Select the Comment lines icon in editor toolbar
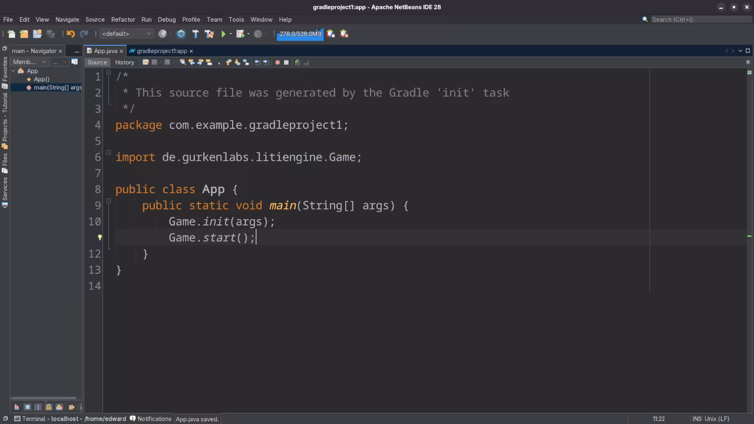The width and height of the screenshot is (754, 424). coord(297,62)
